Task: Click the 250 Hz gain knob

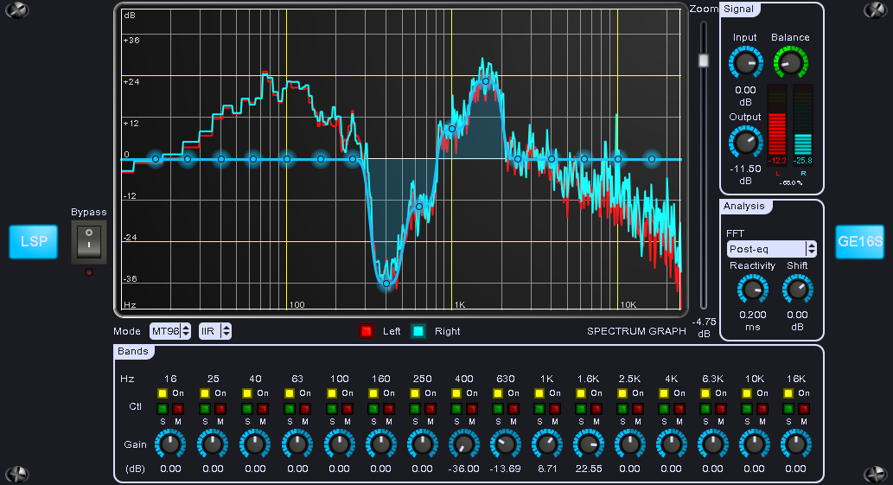Action: pyautogui.click(x=422, y=444)
